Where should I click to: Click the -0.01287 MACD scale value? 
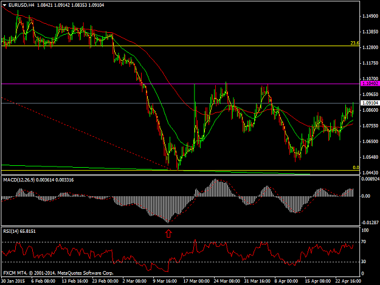pyautogui.click(x=370, y=222)
